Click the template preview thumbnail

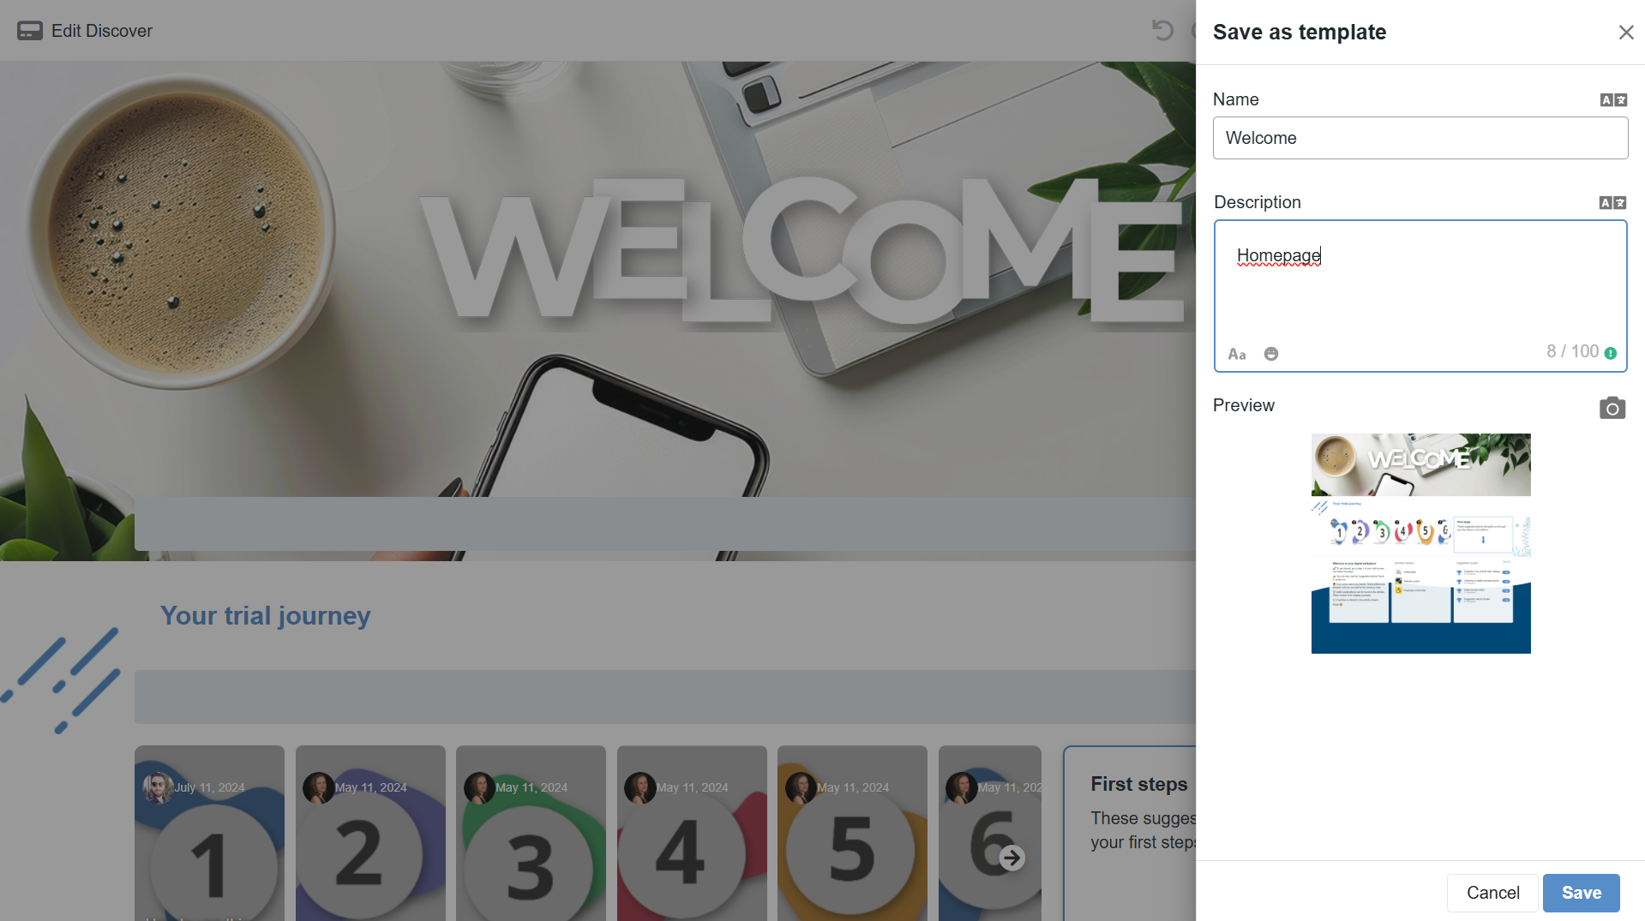pos(1420,543)
